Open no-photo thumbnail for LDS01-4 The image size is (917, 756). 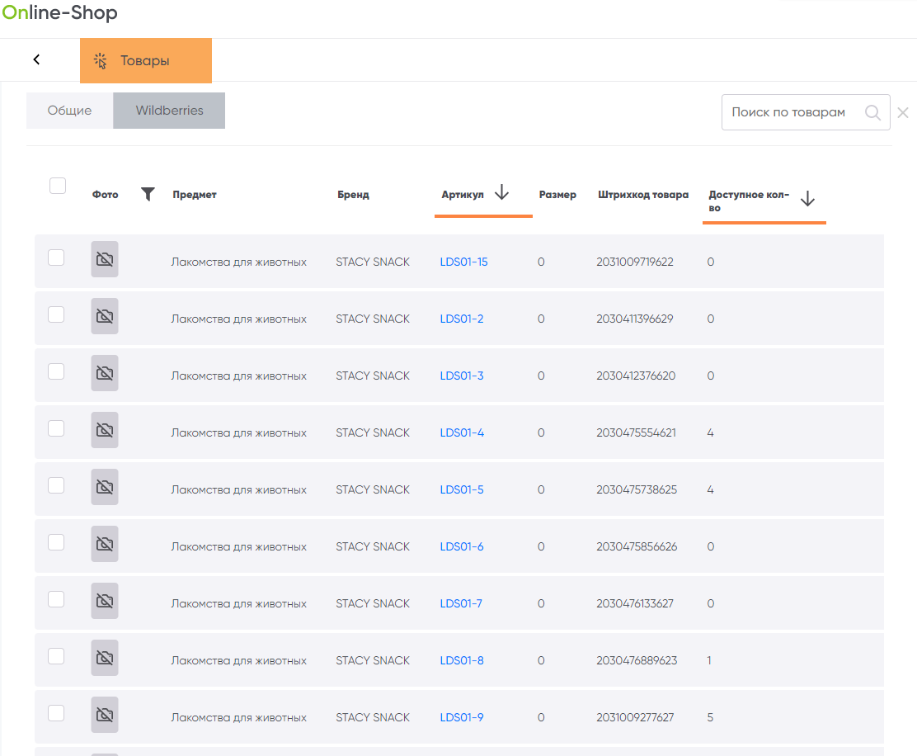[105, 430]
